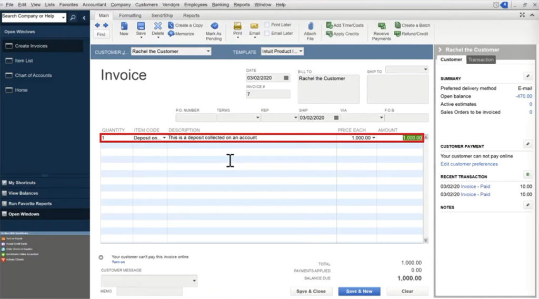Image resolution: width=539 pixels, height=299 pixels.
Task: Click the Email envelope icon
Action: (254, 26)
